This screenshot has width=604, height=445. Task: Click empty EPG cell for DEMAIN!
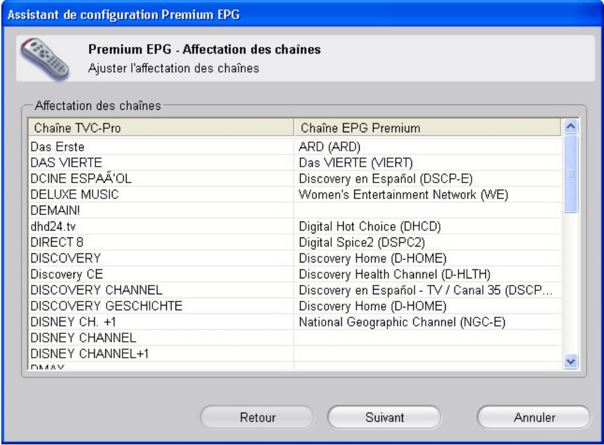pos(428,210)
